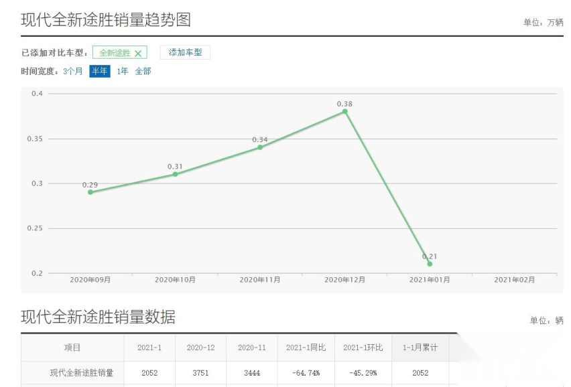Click the 2020-12 column header
The height and width of the screenshot is (387, 571).
(x=200, y=347)
